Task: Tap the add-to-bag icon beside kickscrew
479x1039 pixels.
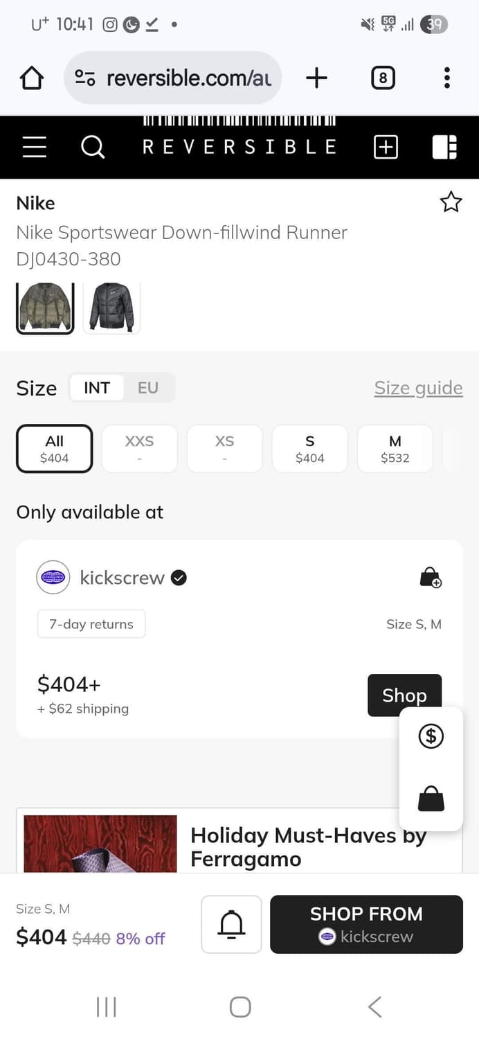Action: 431,578
